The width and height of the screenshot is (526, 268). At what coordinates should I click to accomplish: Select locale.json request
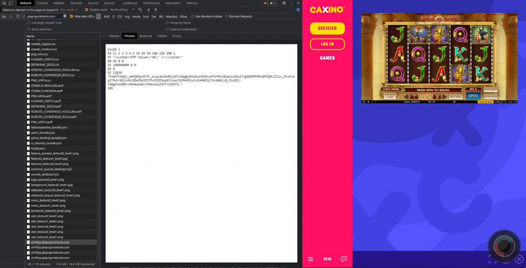[x=38, y=148]
